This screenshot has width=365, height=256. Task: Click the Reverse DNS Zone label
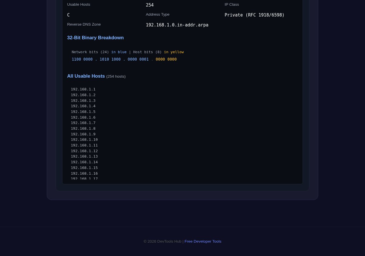pos(84,24)
